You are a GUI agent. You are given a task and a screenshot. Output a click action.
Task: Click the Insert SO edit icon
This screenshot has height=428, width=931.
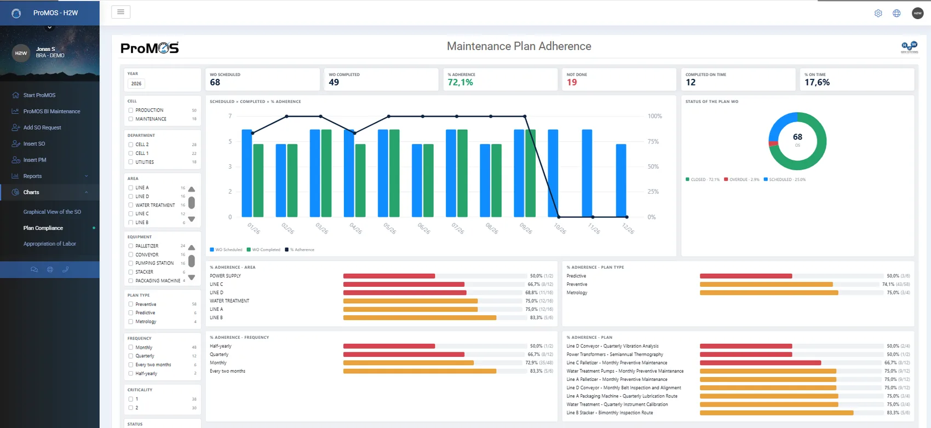[x=15, y=144]
